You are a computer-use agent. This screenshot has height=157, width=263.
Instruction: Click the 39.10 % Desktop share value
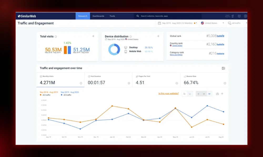(149, 48)
